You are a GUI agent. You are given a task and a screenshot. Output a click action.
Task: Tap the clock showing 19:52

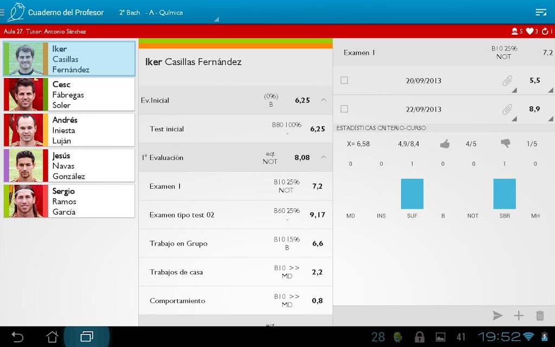click(x=499, y=336)
